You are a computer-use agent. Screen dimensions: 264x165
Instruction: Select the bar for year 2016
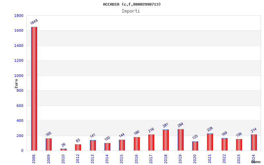(x=137, y=144)
